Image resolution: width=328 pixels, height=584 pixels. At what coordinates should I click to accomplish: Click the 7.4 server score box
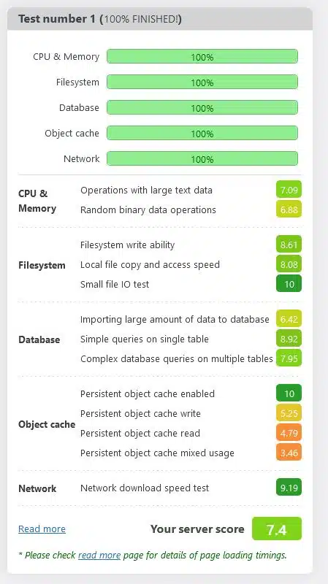[x=277, y=529]
